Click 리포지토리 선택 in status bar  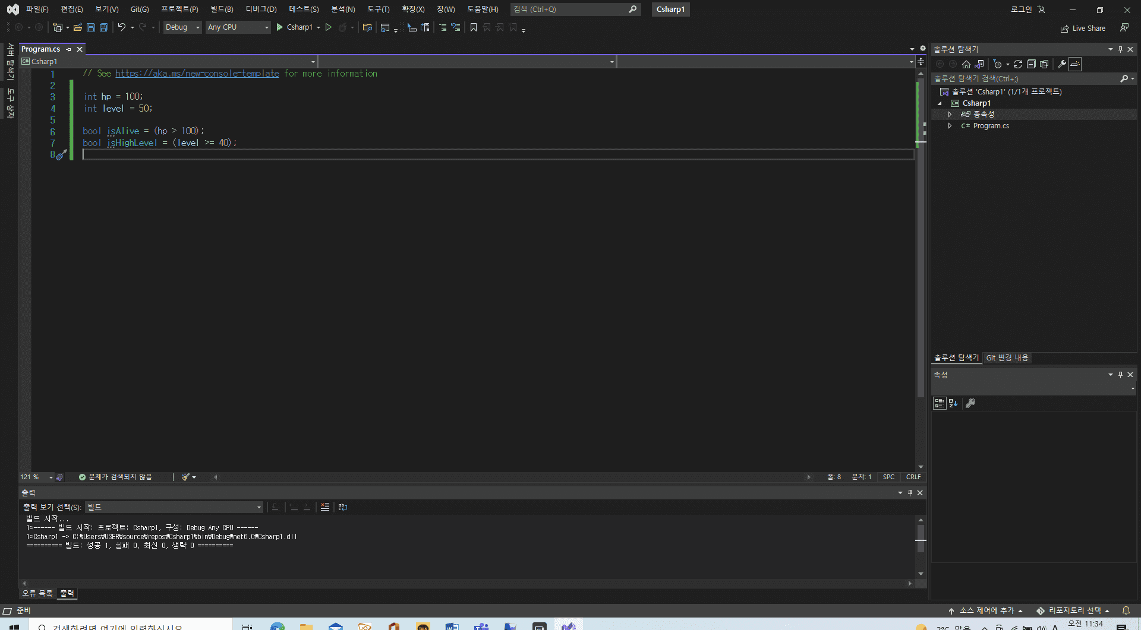click(1073, 610)
